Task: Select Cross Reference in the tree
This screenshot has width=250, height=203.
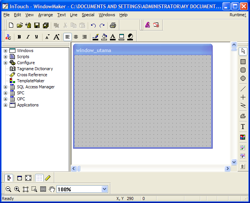Action: click(x=32, y=75)
